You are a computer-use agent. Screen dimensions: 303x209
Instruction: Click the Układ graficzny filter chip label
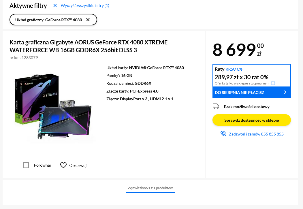[x=49, y=20]
